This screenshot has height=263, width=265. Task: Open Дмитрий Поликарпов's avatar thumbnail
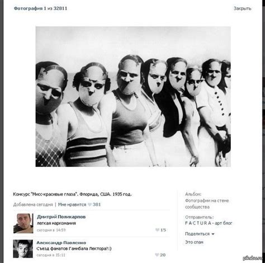click(23, 223)
